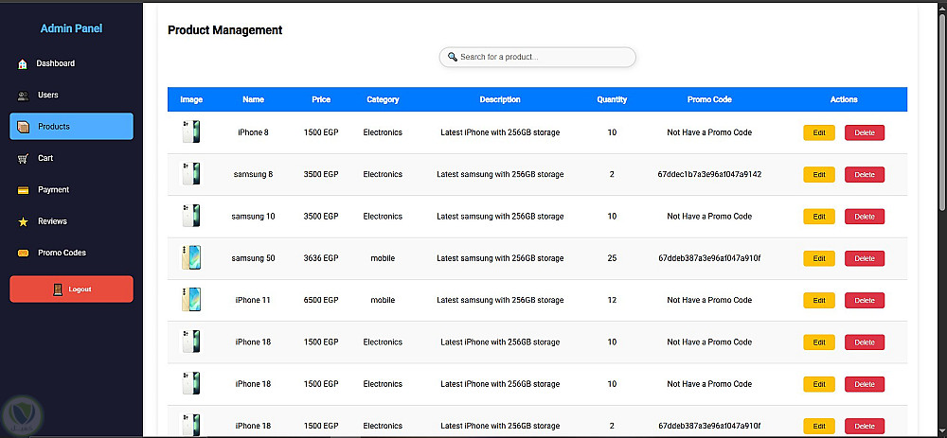
Task: Open the Promo Codes menu item
Action: tap(62, 254)
